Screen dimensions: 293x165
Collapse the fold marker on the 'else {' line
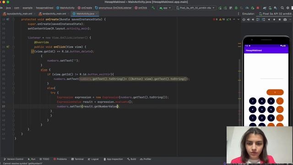[x=13, y=70]
